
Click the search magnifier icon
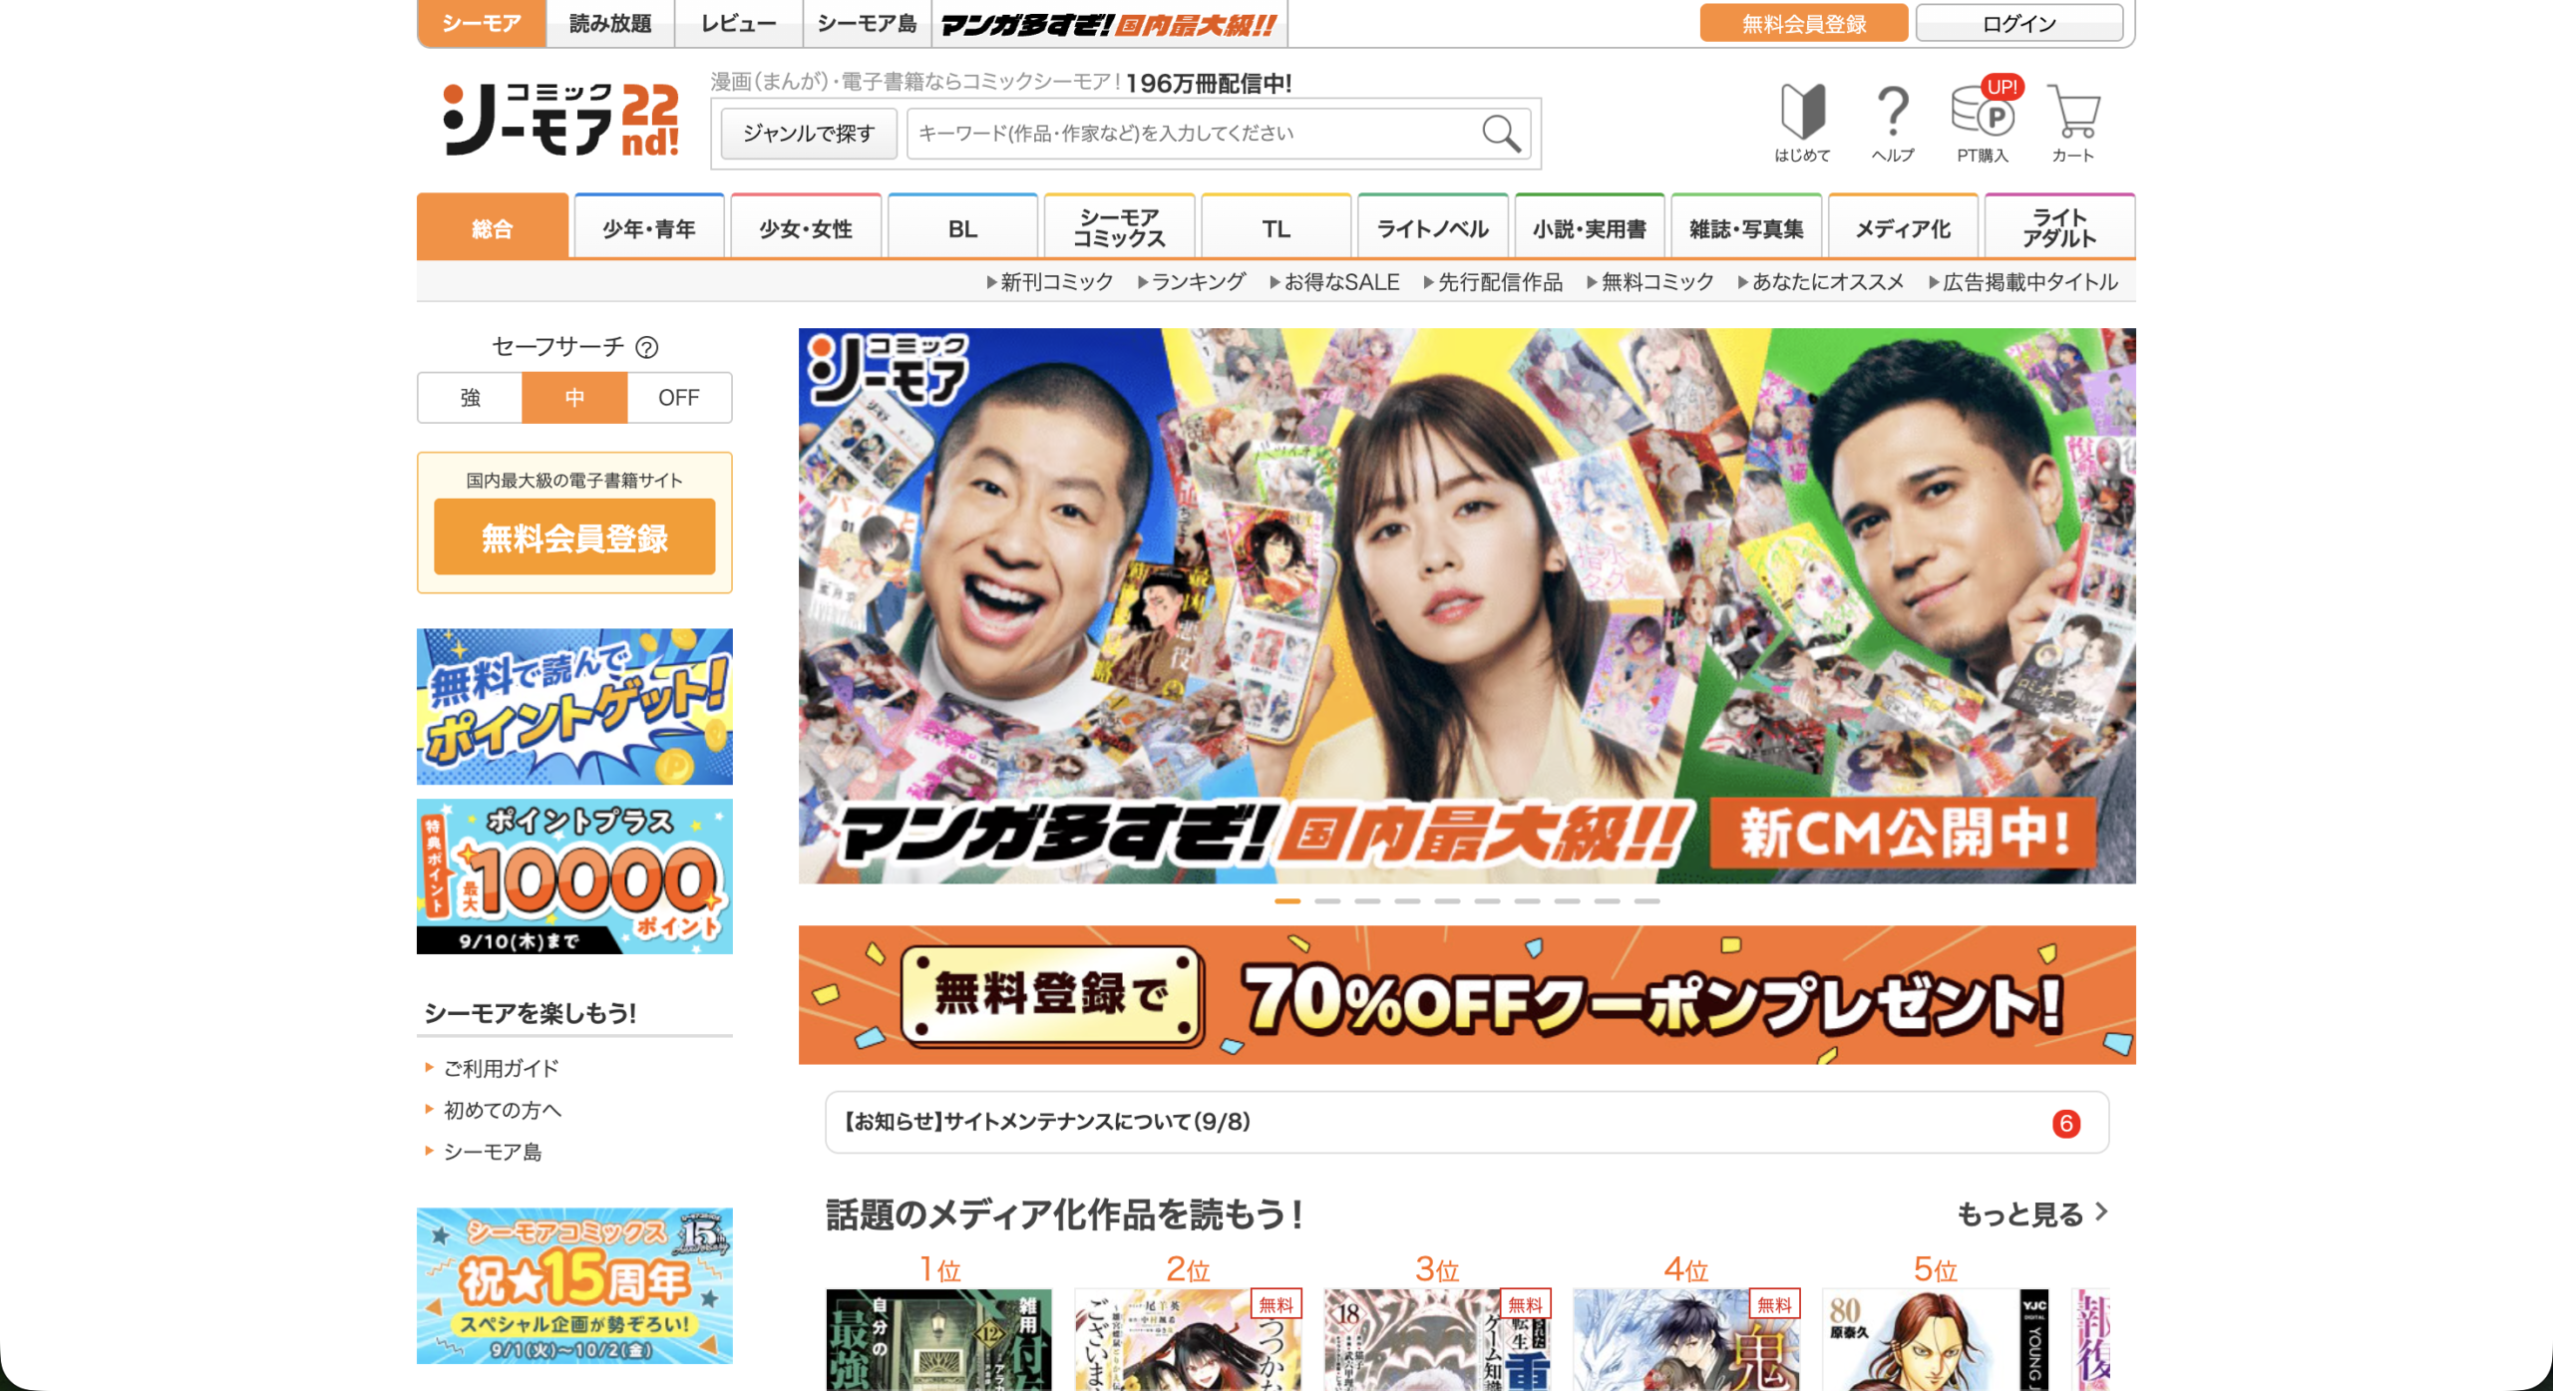1500,134
